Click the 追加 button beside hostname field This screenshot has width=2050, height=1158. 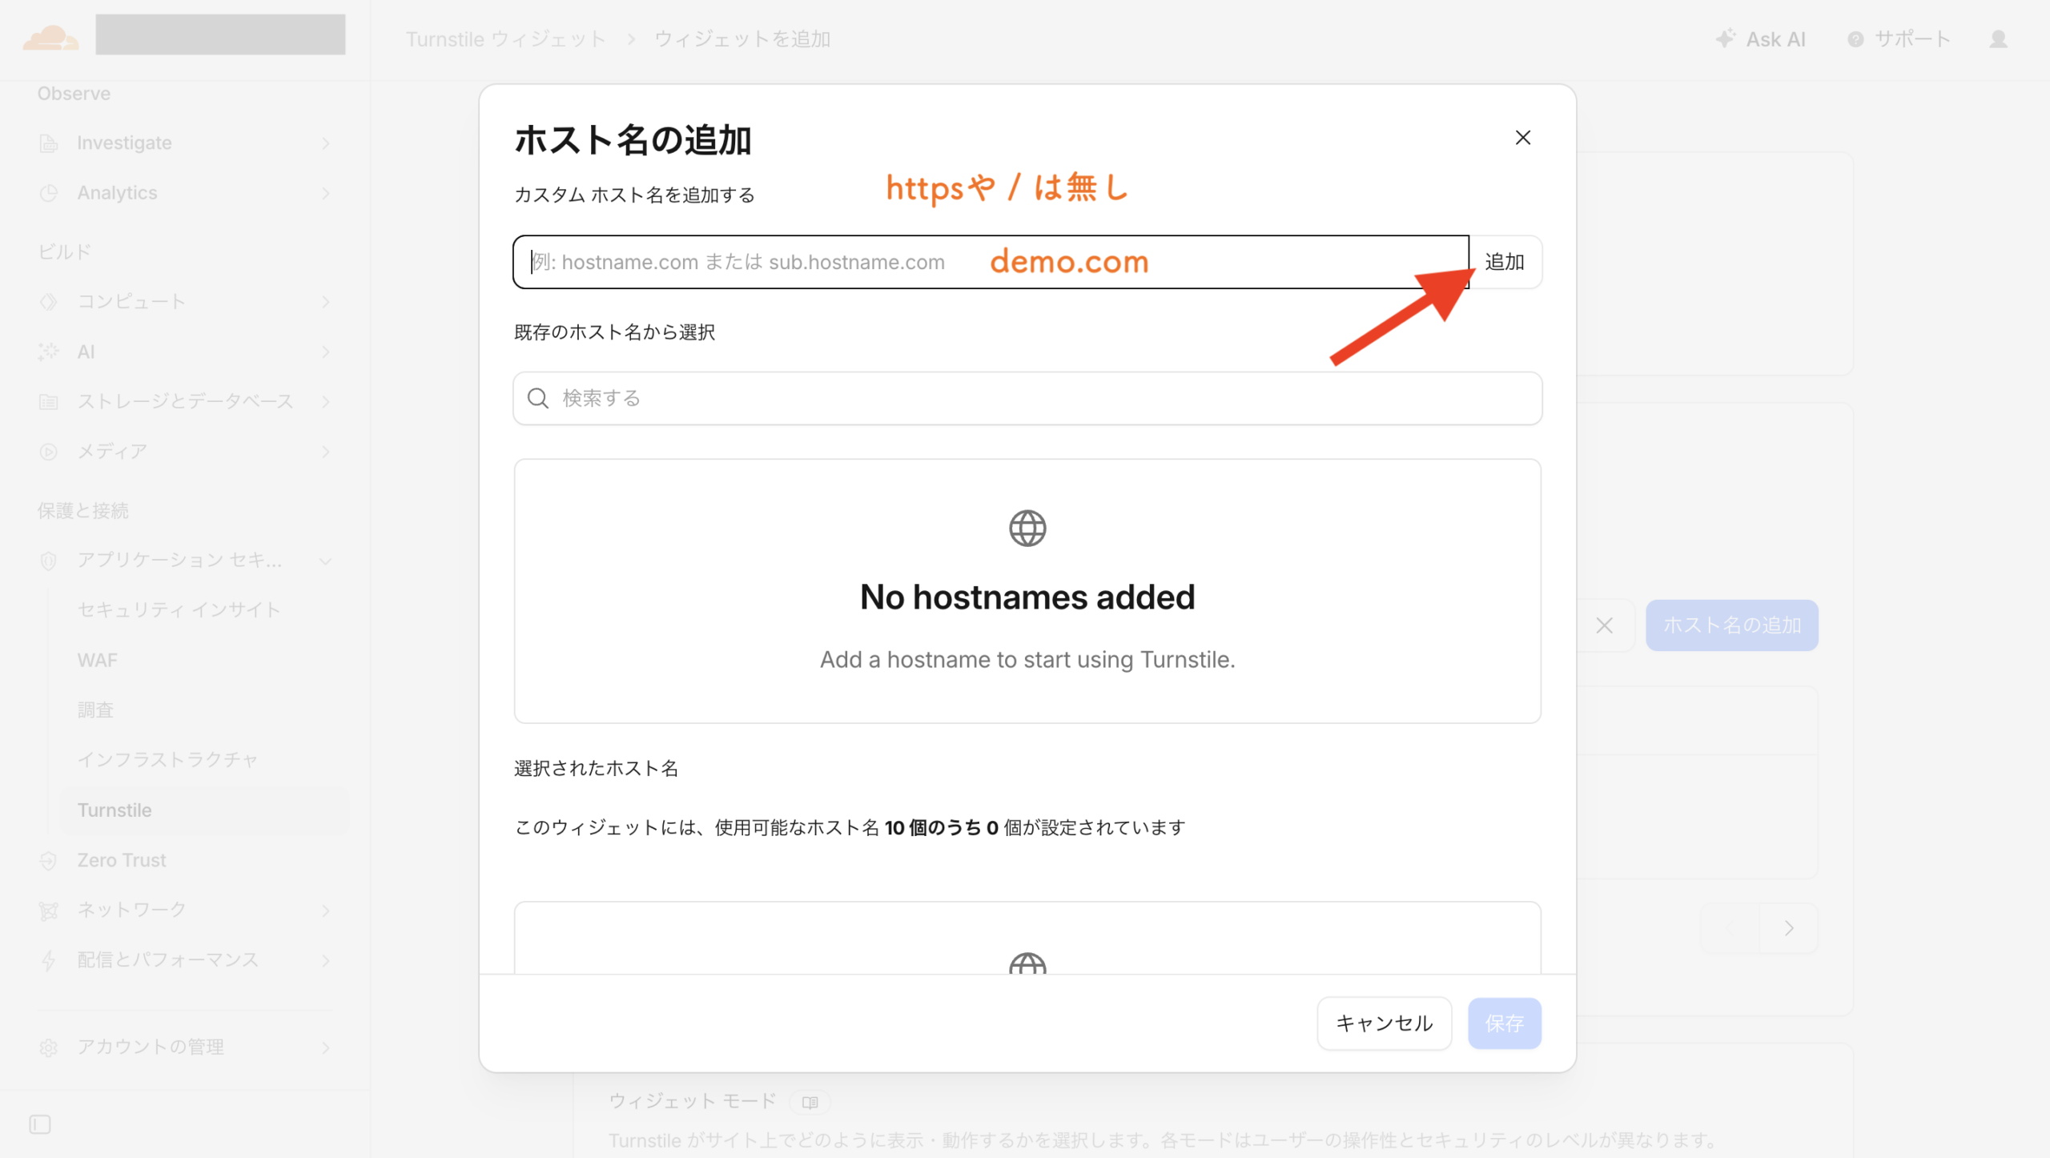point(1505,262)
